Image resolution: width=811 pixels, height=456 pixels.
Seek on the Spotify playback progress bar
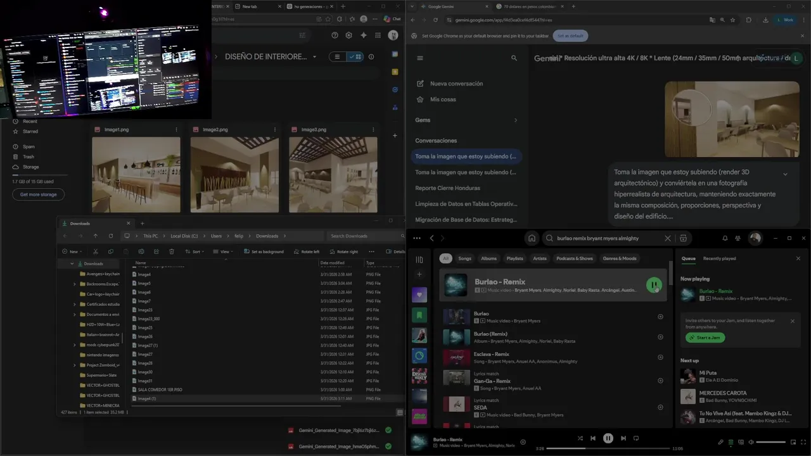tap(608, 448)
